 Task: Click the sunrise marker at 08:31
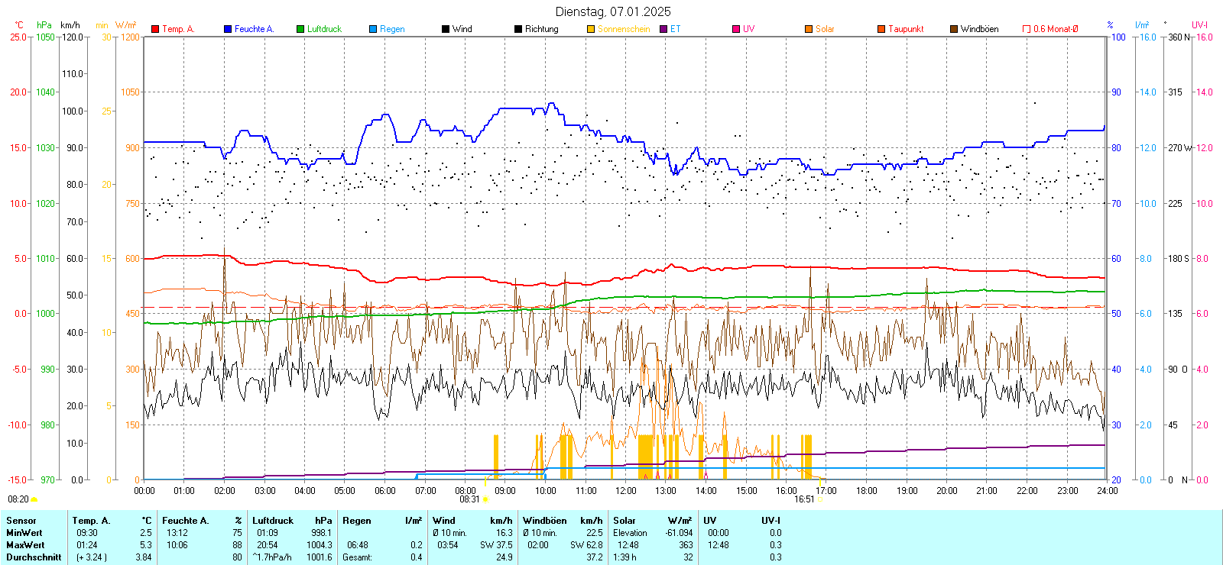[485, 499]
